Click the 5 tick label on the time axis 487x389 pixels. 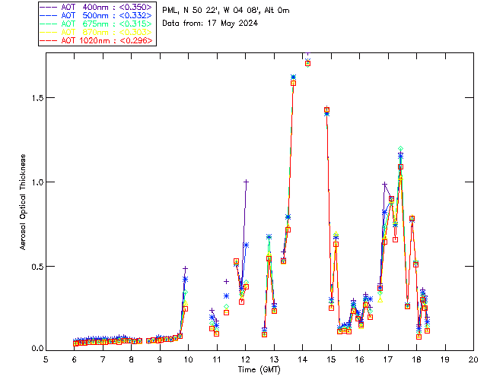pyautogui.click(x=46, y=359)
